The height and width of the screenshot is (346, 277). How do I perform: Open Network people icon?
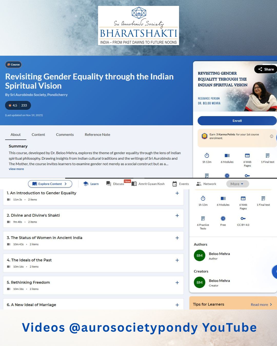[199, 184]
